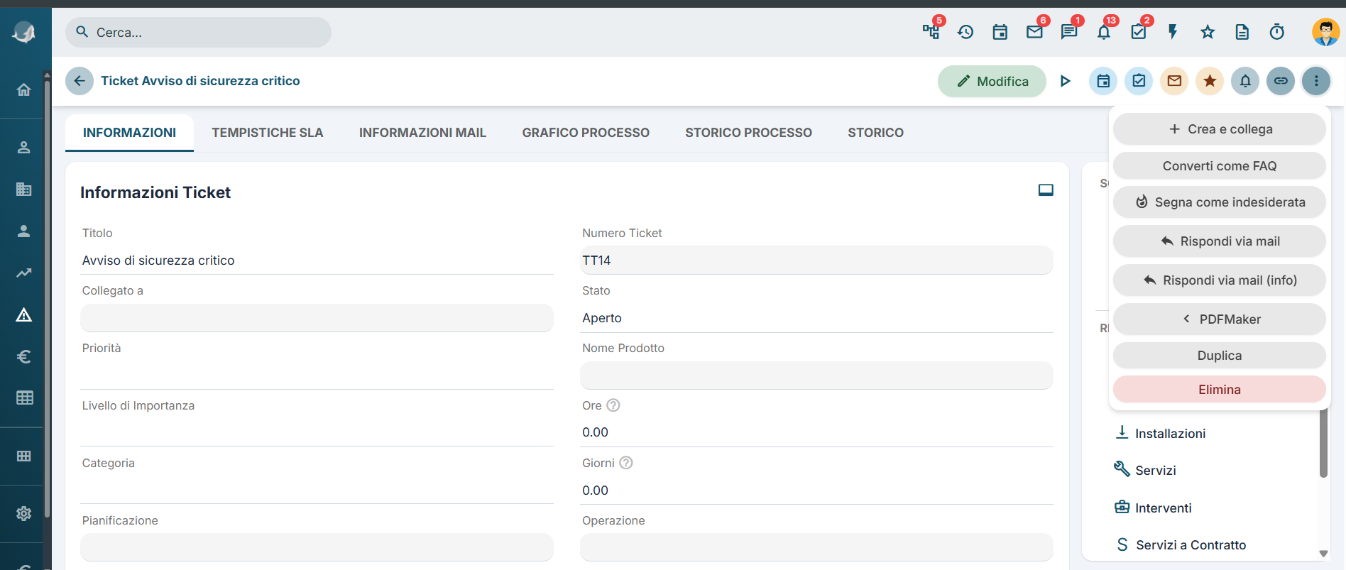Click the title Avviso di sicurezza critico
Viewport: 1346px width, 570px height.
158,261
